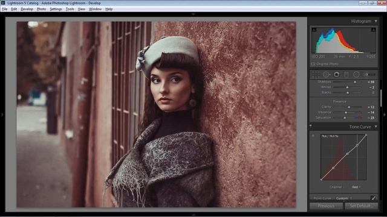The height and width of the screenshot is (217, 387).
Task: Click the Saturation slider handle
Action: [x=345, y=118]
